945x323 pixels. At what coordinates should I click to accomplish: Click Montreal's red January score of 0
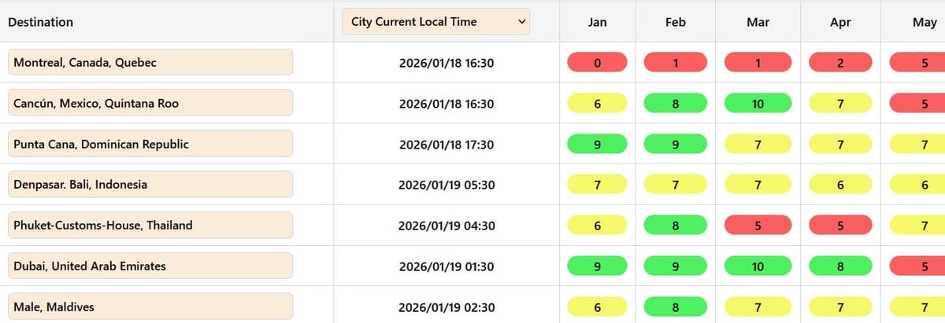tap(598, 63)
